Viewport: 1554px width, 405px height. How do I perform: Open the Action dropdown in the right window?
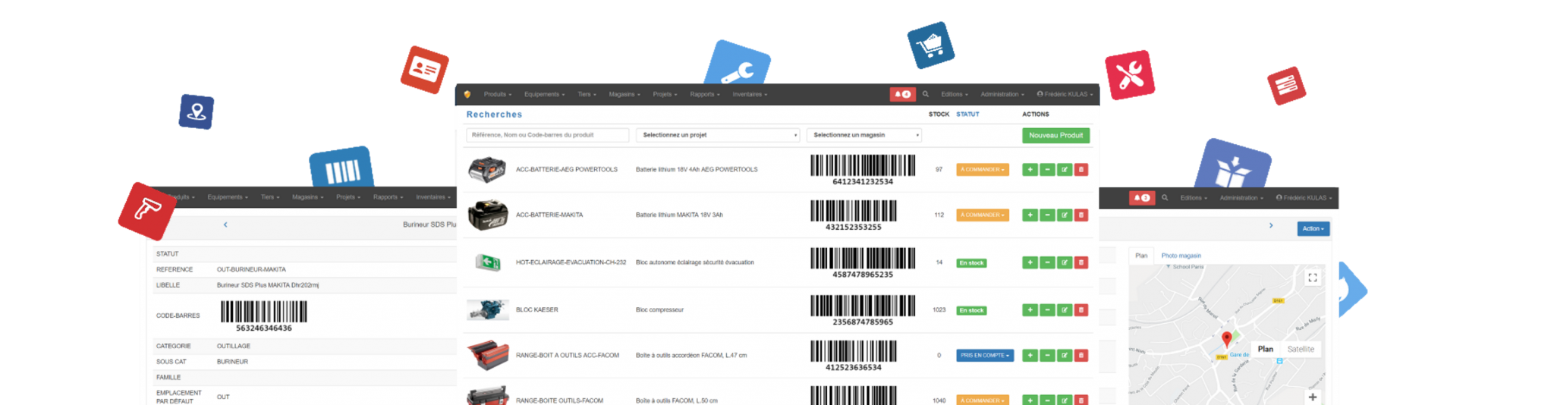click(1313, 228)
